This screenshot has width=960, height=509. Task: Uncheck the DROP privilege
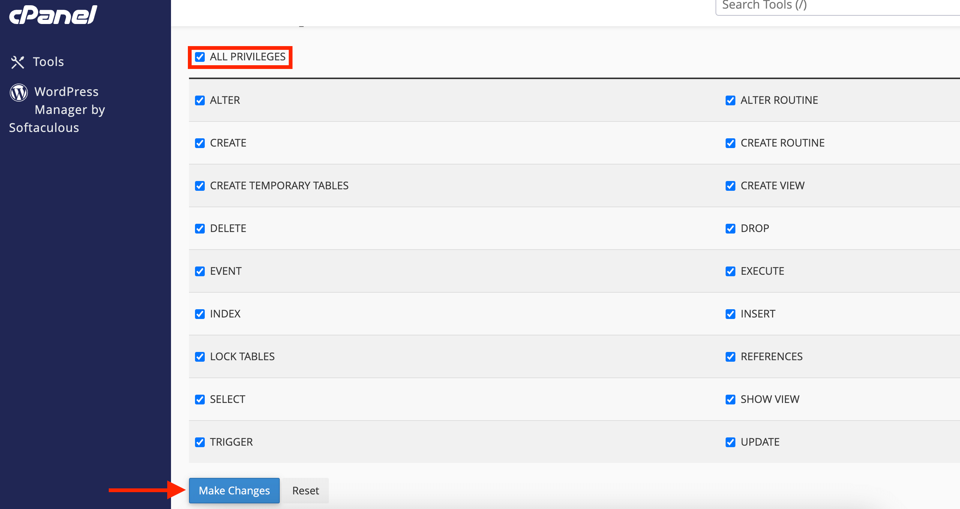coord(730,229)
